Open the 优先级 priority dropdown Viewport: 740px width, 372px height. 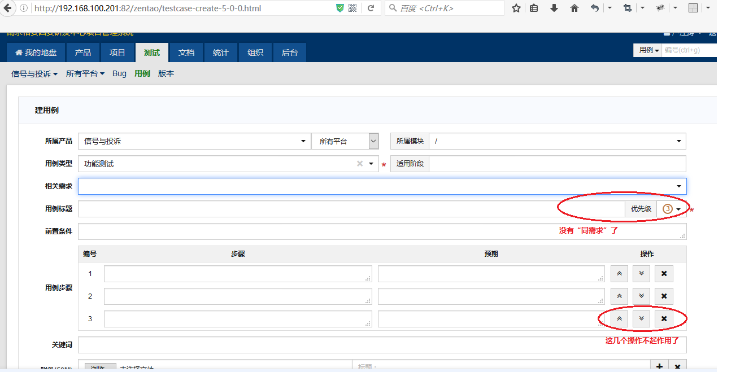[x=672, y=209]
